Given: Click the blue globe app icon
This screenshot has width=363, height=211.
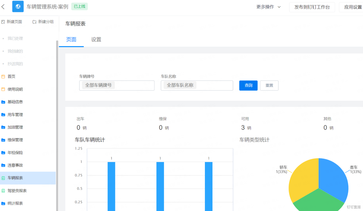Looking at the screenshot, I should (x=18, y=7).
